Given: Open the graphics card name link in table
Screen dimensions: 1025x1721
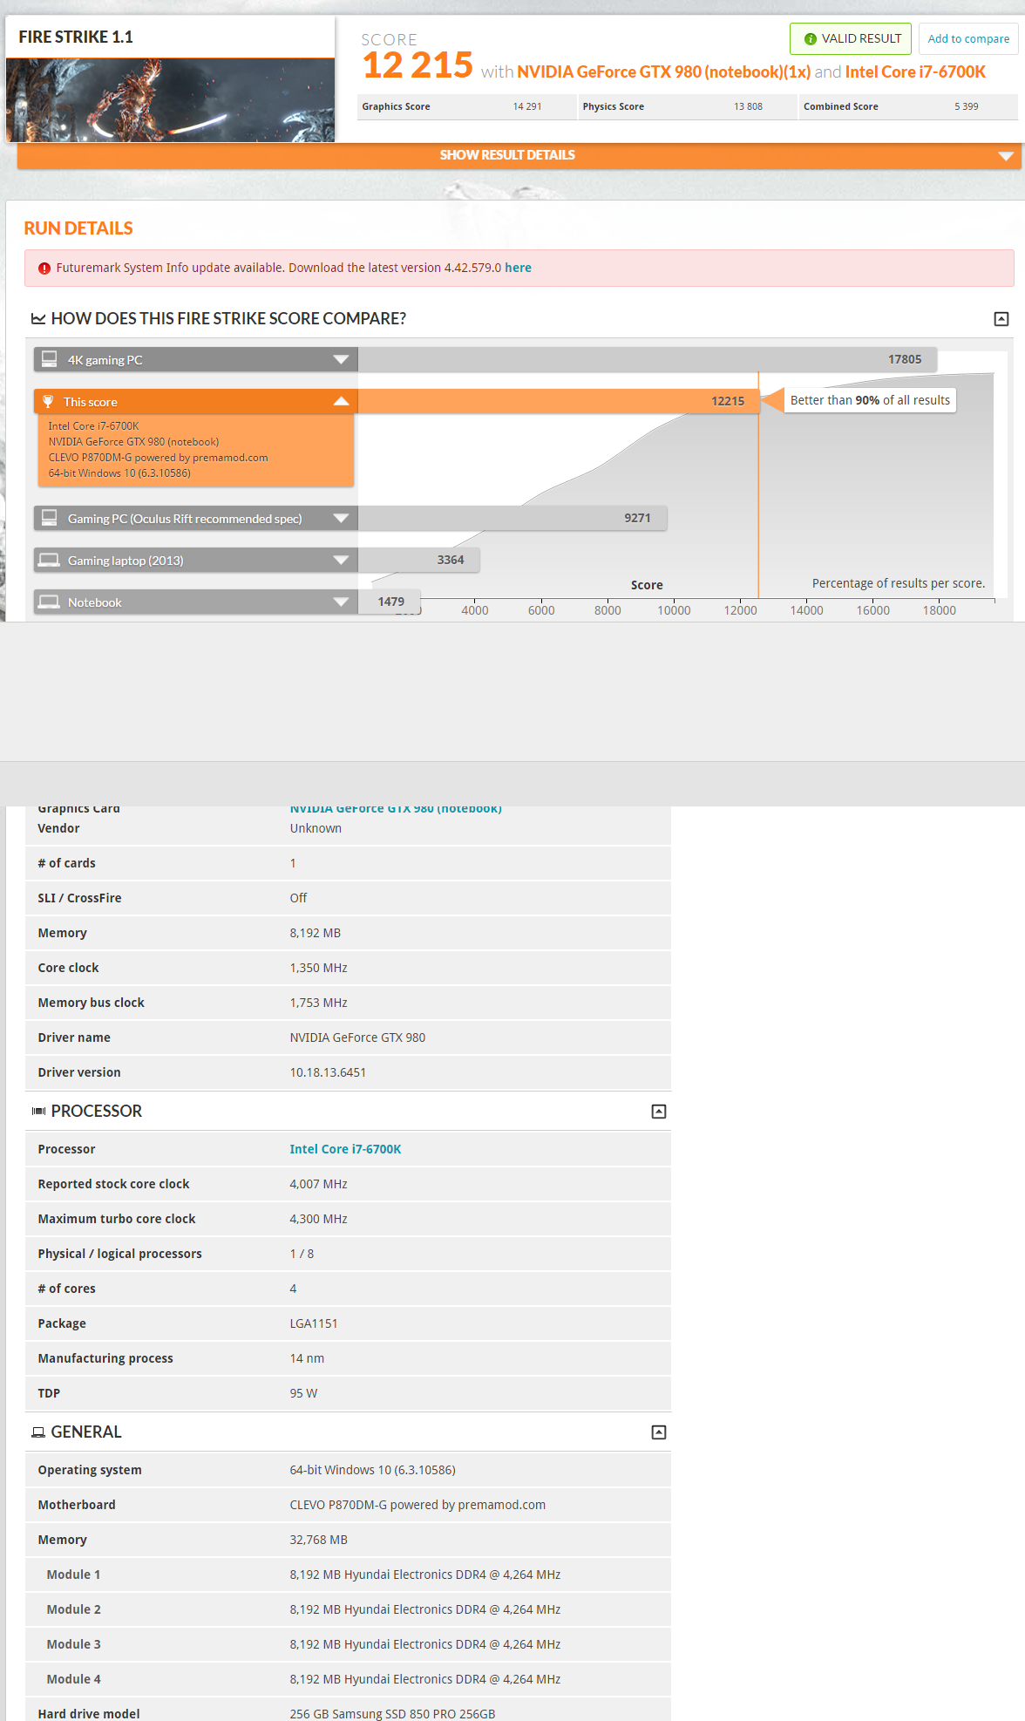Looking at the screenshot, I should [x=396, y=810].
